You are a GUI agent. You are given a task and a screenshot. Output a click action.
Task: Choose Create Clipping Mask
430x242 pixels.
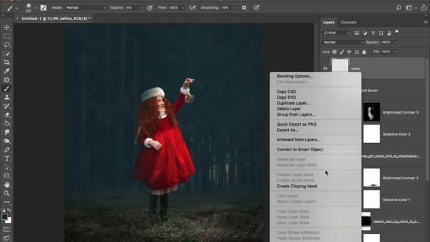pos(297,186)
